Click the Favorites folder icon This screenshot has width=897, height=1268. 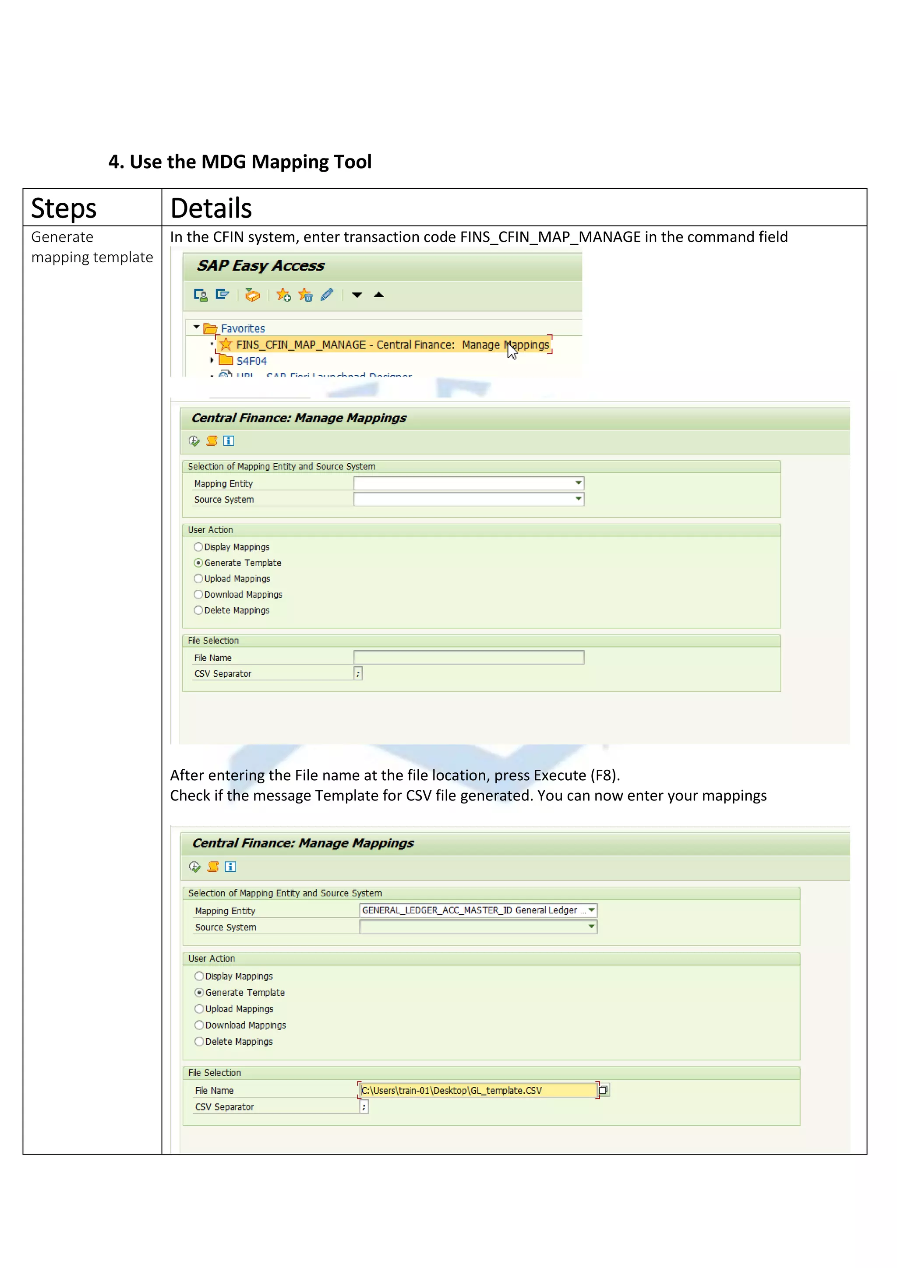pos(210,328)
